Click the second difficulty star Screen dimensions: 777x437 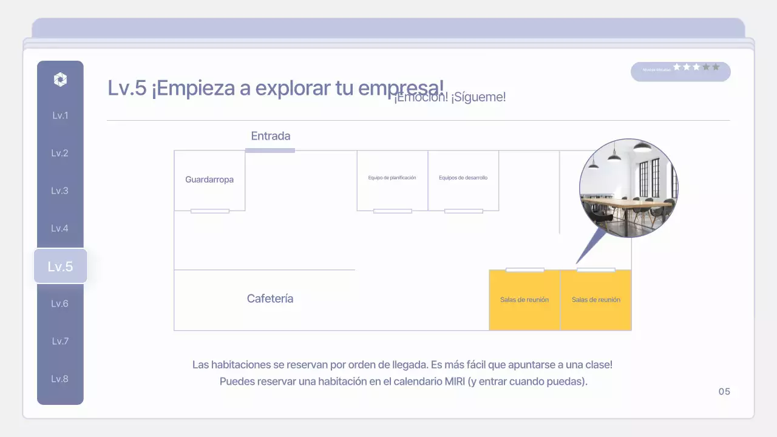coord(686,67)
